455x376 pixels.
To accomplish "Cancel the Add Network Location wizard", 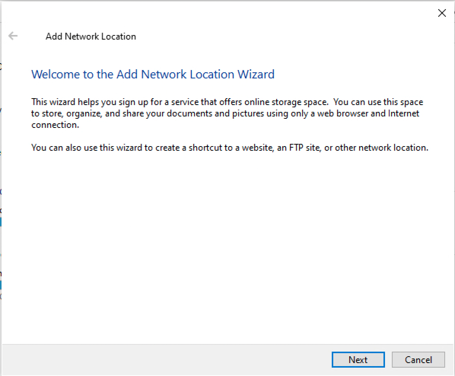I will coord(418,360).
